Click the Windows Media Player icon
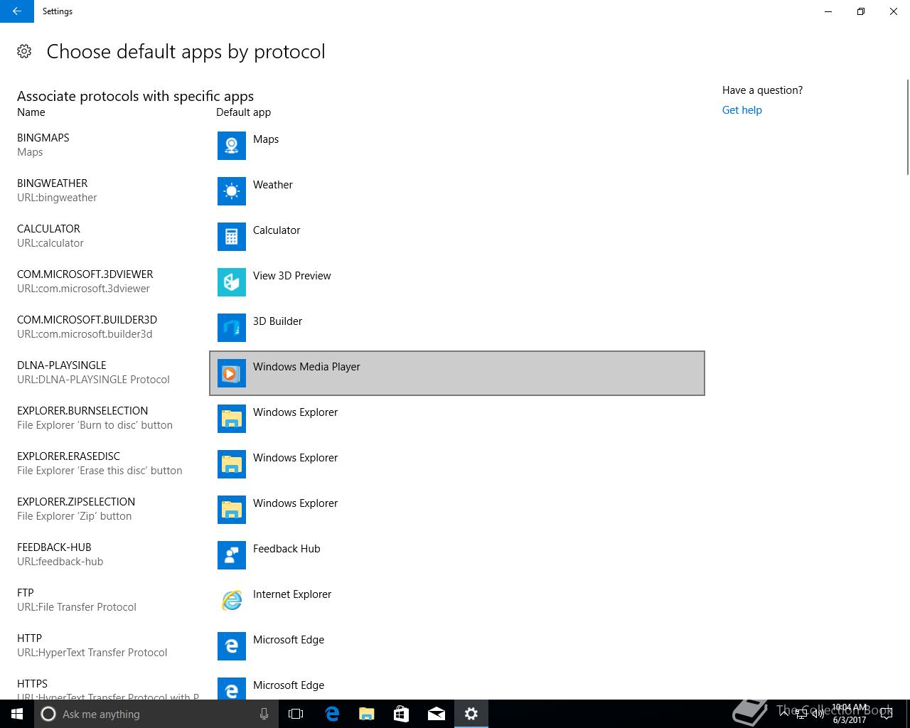This screenshot has width=910, height=728. (x=232, y=373)
